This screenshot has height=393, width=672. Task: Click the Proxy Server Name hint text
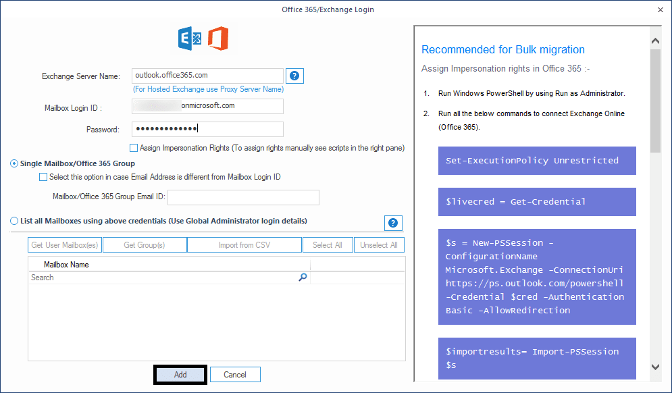pos(208,89)
